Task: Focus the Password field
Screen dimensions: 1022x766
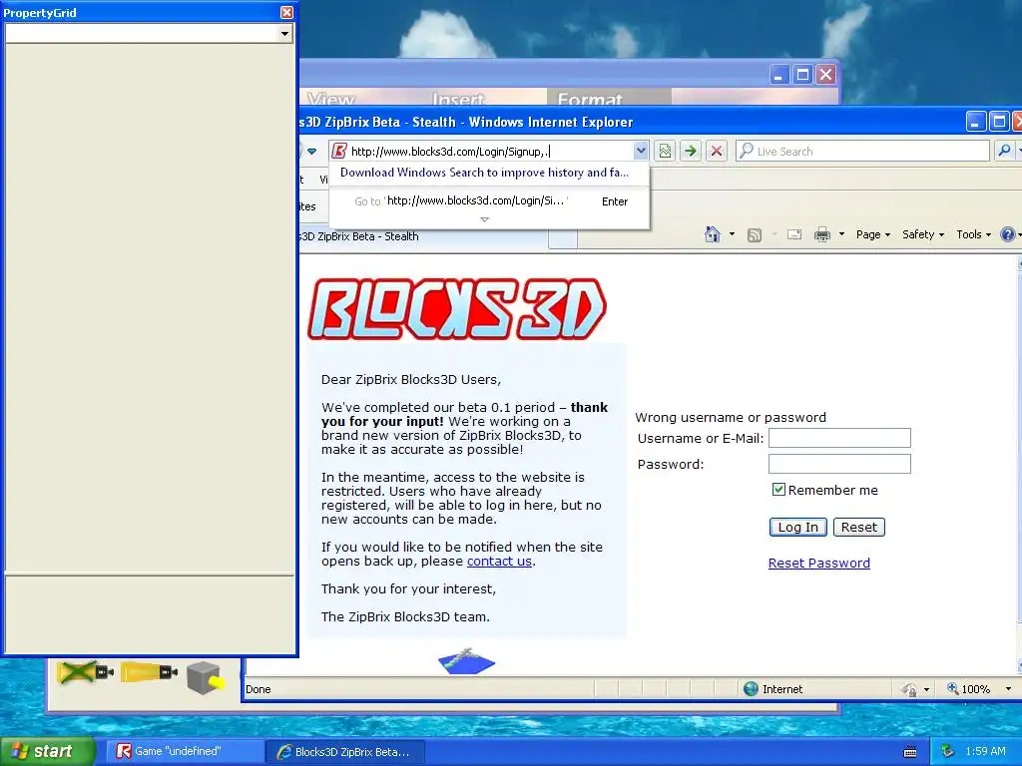Action: (x=839, y=464)
